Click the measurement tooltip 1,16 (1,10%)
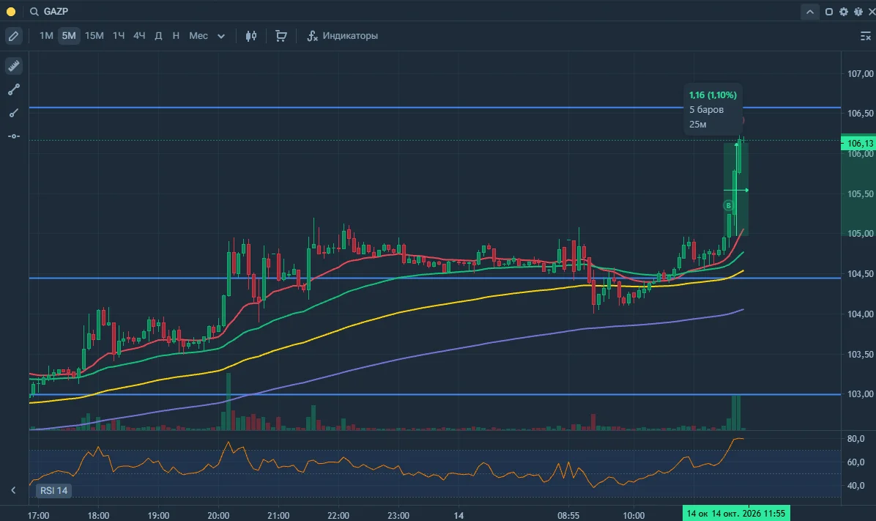The height and width of the screenshot is (521, 876). tap(713, 95)
